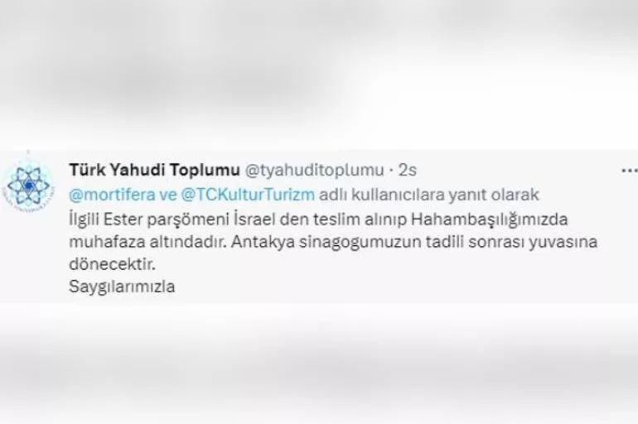Image resolution: width=638 pixels, height=424 pixels.
Task: Click the blurred area below the tweet
Action: (319, 364)
